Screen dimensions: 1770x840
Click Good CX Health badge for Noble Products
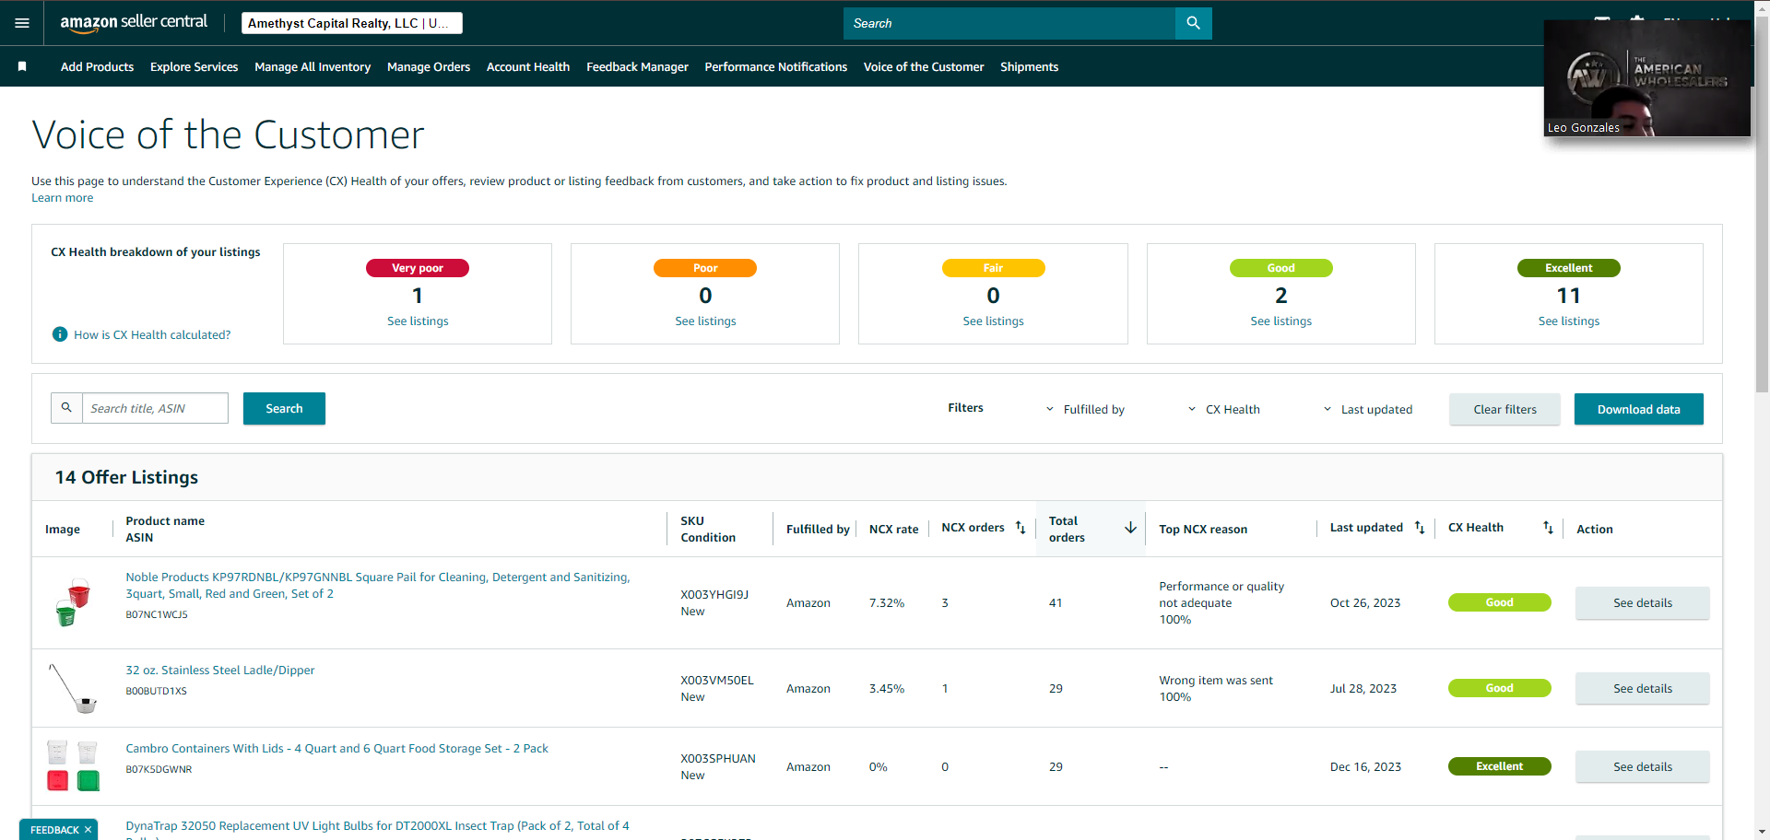[x=1499, y=602]
